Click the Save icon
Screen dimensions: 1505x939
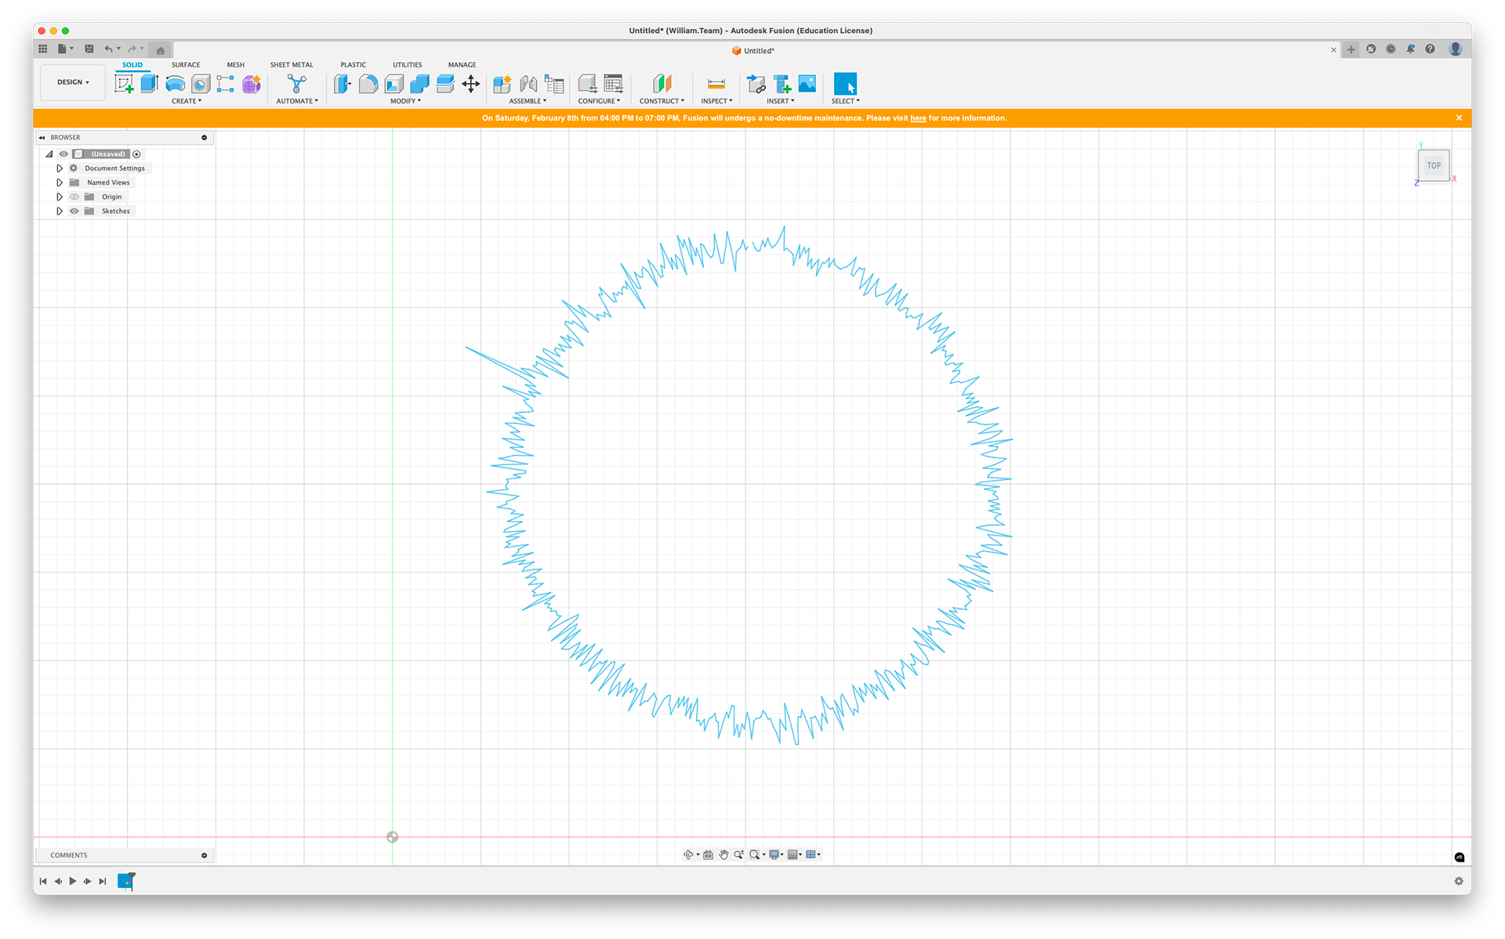(x=89, y=49)
